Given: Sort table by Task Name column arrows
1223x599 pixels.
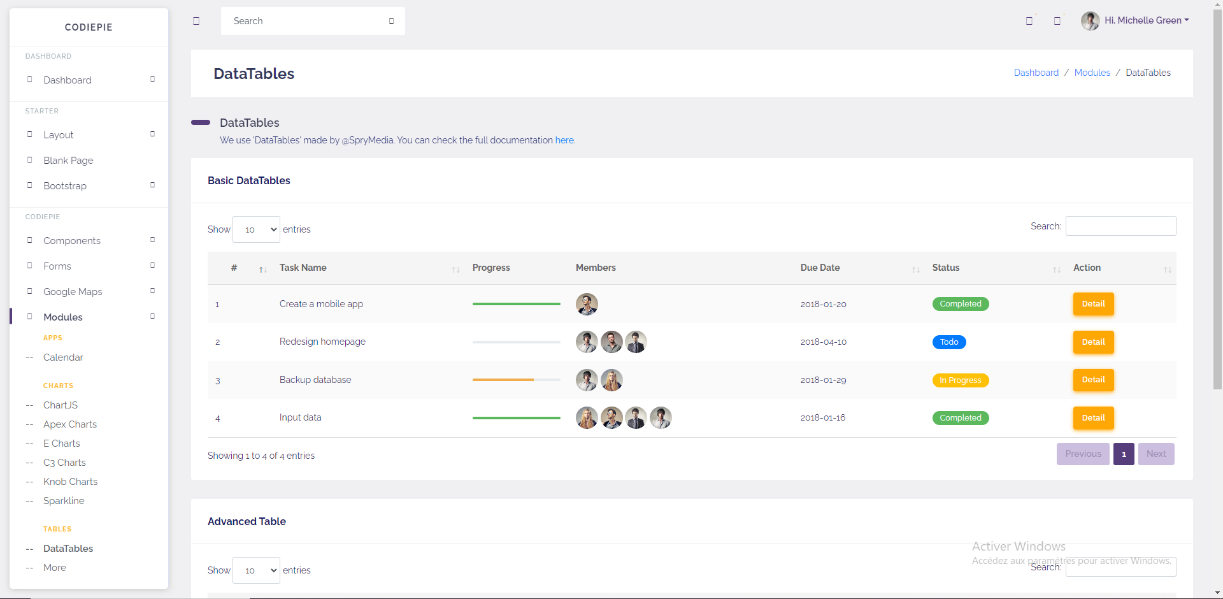Looking at the screenshot, I should point(455,270).
